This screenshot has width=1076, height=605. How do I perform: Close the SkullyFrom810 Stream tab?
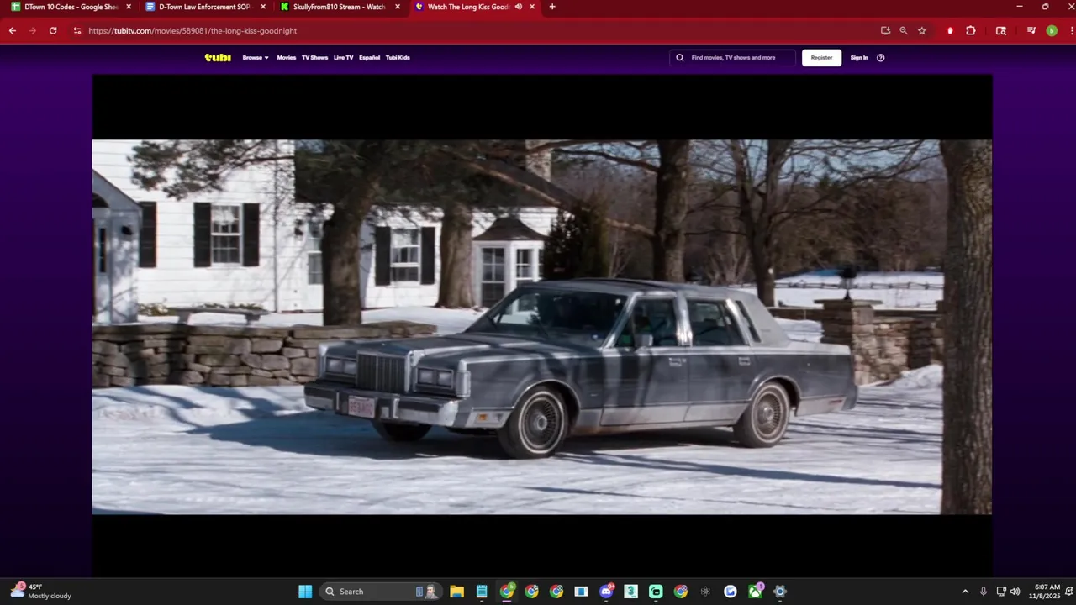tap(398, 7)
